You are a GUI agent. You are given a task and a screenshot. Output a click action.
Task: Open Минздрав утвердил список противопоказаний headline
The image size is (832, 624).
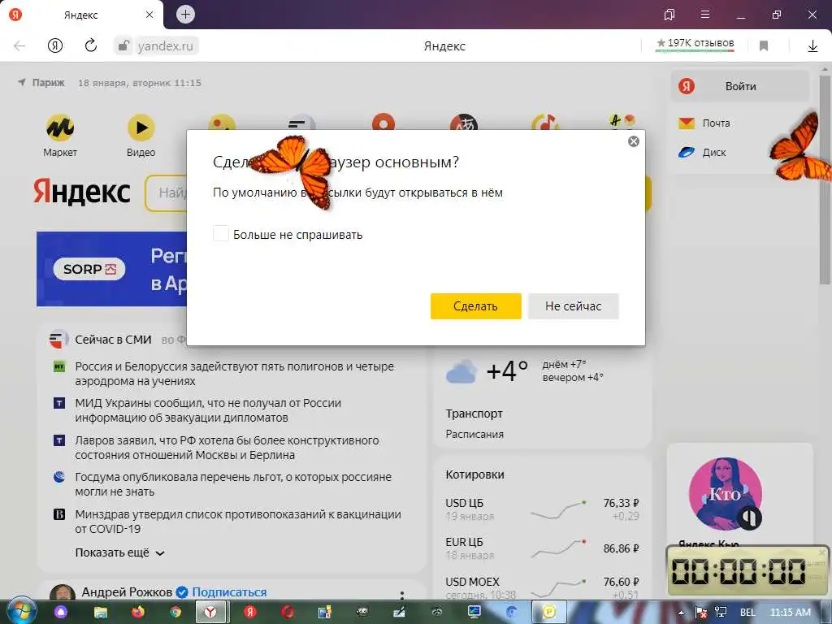coord(238,521)
